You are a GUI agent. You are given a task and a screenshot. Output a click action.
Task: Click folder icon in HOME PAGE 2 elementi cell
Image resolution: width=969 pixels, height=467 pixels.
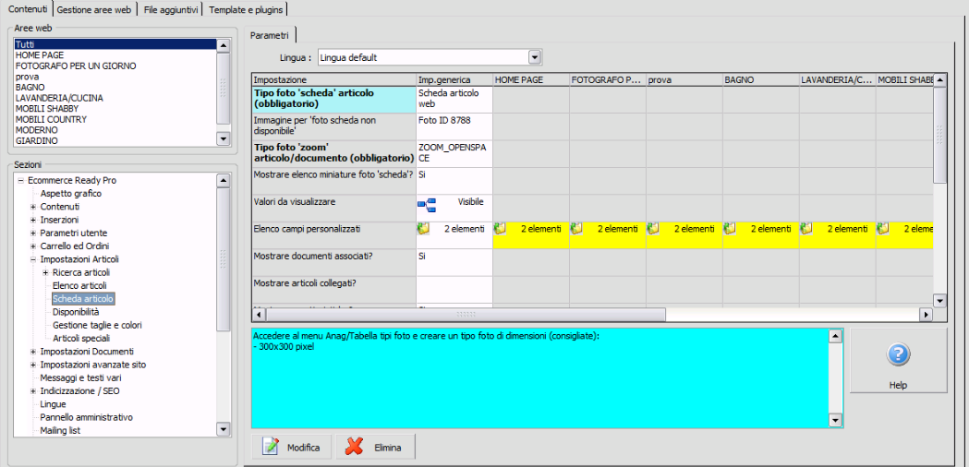tap(500, 229)
